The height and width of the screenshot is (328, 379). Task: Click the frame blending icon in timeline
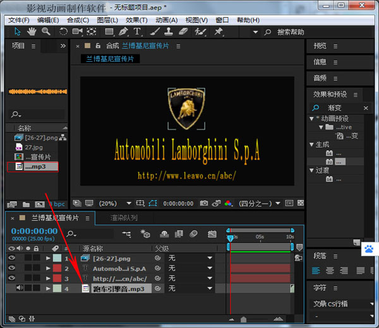[179, 234]
